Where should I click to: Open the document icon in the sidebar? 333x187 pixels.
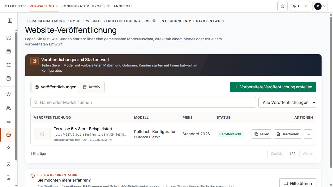click(9, 178)
